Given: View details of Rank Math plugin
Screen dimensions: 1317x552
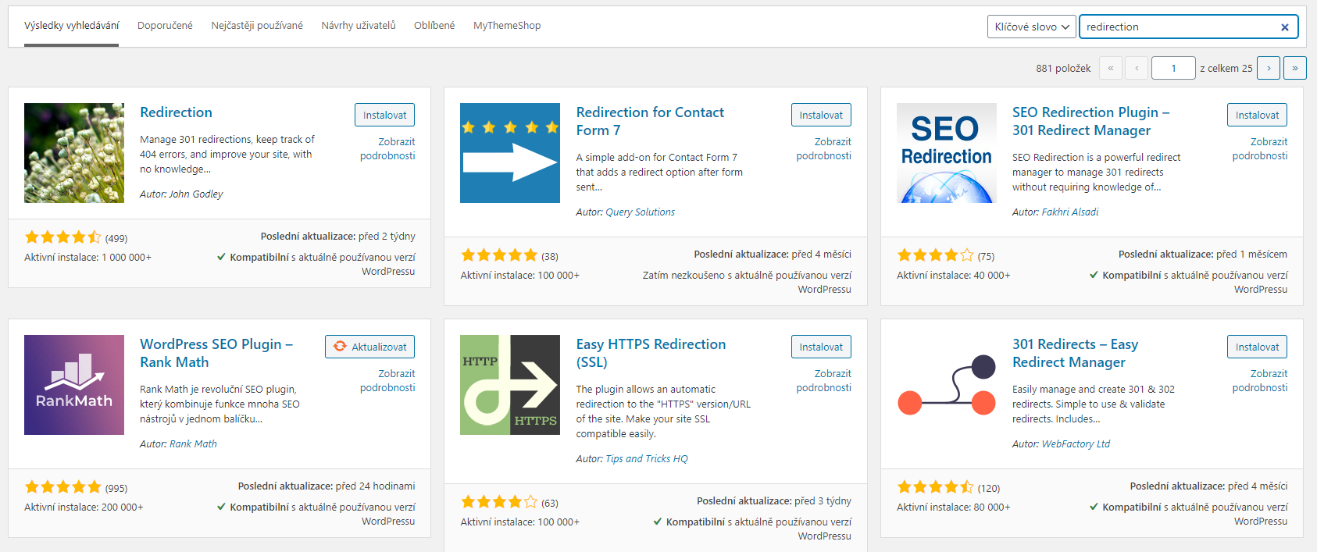Looking at the screenshot, I should tap(387, 380).
